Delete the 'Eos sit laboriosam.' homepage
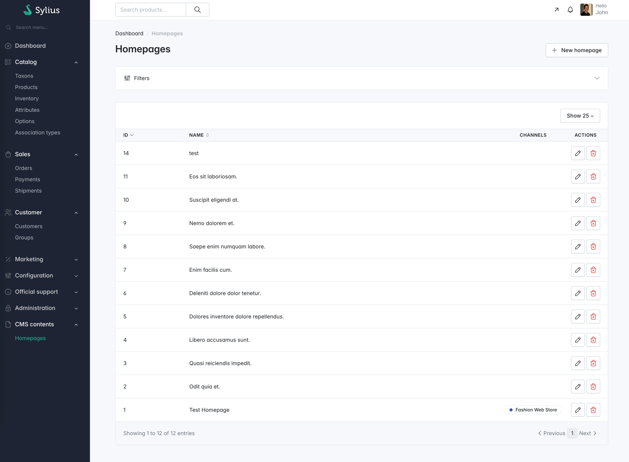Image resolution: width=629 pixels, height=462 pixels. click(x=593, y=176)
